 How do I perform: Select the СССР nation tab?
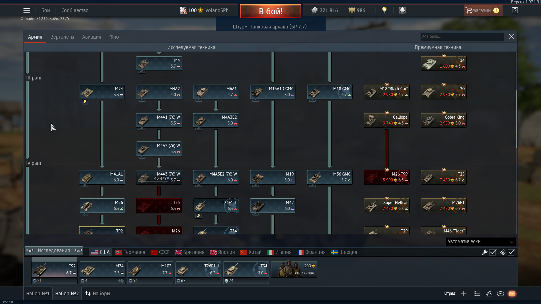click(x=160, y=252)
